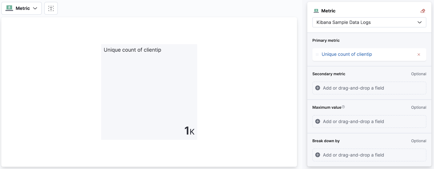Click the Optional label beside Break down by
The height and width of the screenshot is (169, 434).
419,141
